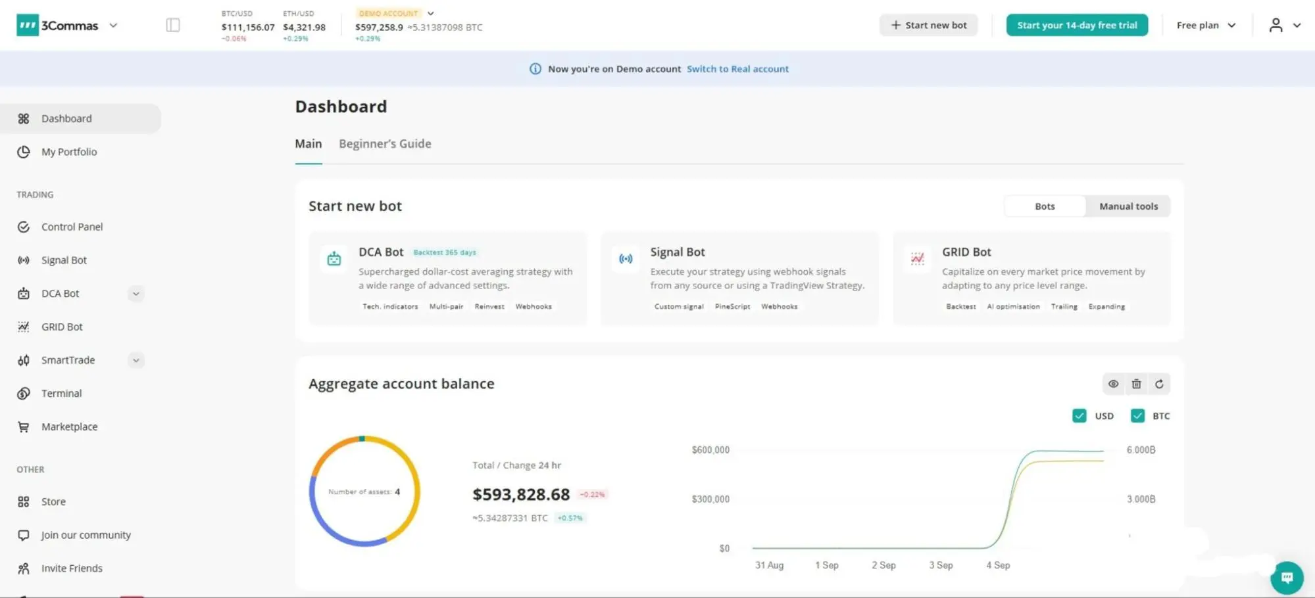Click the trash icon in balance widget
This screenshot has width=1315, height=598.
tap(1136, 384)
